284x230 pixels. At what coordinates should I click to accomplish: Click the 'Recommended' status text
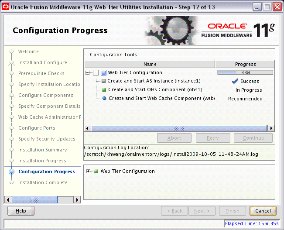(x=245, y=99)
